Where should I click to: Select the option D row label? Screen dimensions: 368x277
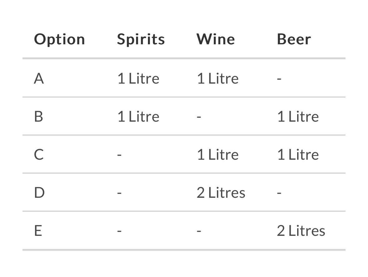click(x=39, y=193)
